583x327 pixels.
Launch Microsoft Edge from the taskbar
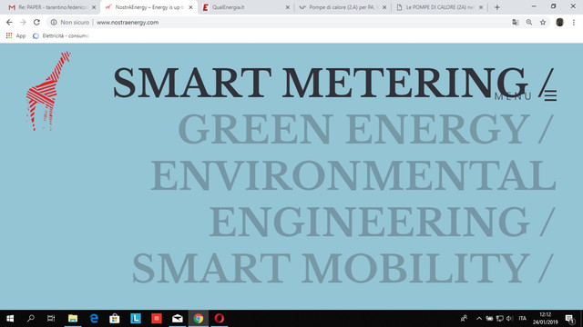click(x=94, y=319)
